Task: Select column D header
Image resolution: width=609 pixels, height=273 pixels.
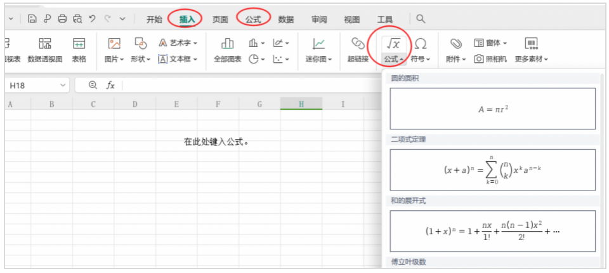Action: [x=134, y=104]
